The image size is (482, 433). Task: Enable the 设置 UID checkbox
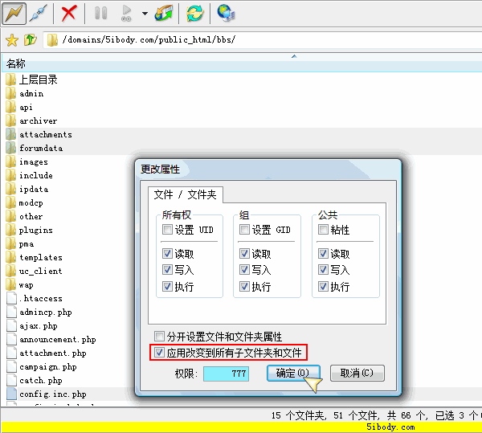(167, 230)
